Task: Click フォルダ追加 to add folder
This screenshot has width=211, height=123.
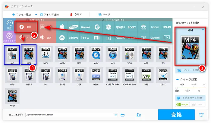Action: click(x=49, y=15)
